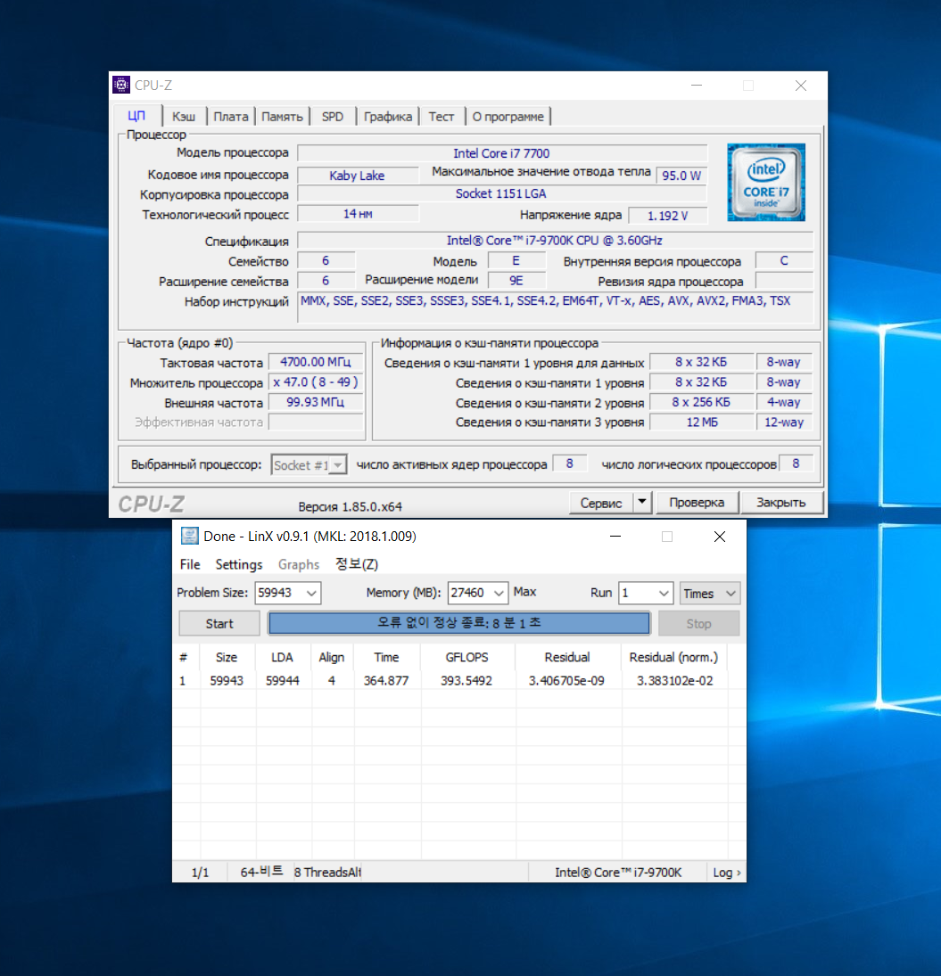Screen dimensions: 941x976
Task: Click the 95.0 W TDP field
Action: [682, 176]
